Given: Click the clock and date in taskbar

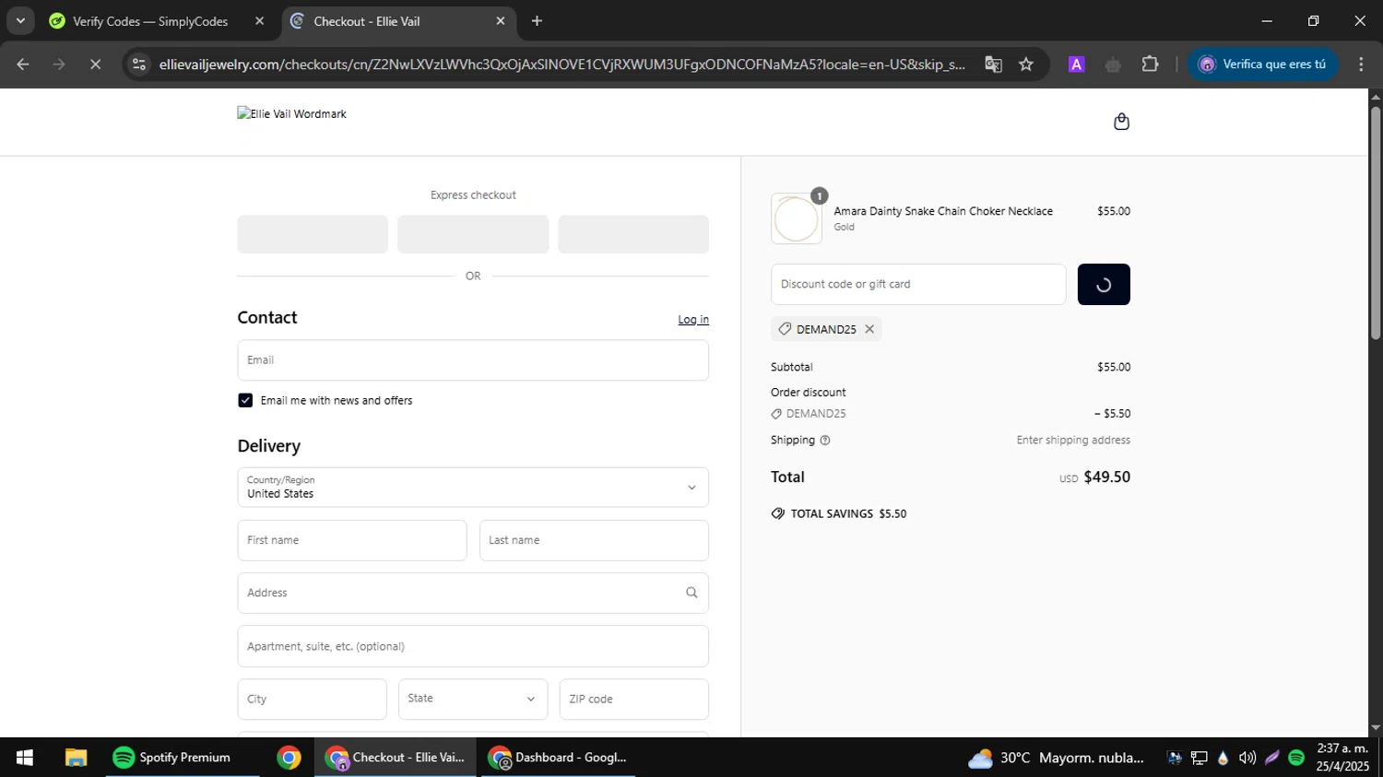Looking at the screenshot, I should pos(1342,758).
